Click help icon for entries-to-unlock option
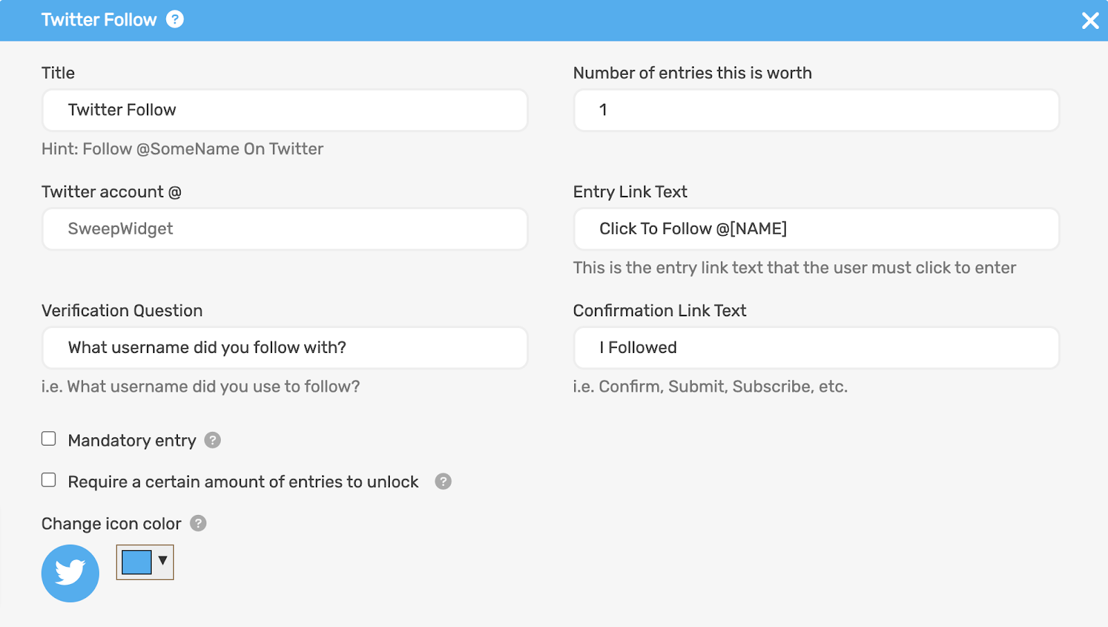Image resolution: width=1108 pixels, height=627 pixels. tap(443, 482)
